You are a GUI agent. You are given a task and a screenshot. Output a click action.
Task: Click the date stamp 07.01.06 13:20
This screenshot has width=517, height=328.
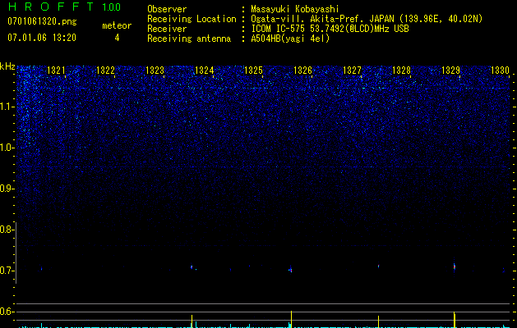42,38
